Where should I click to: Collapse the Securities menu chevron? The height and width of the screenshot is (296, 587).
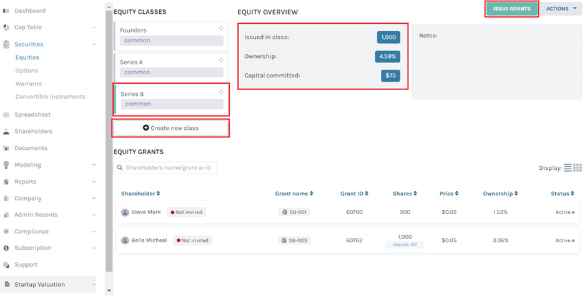pos(94,44)
